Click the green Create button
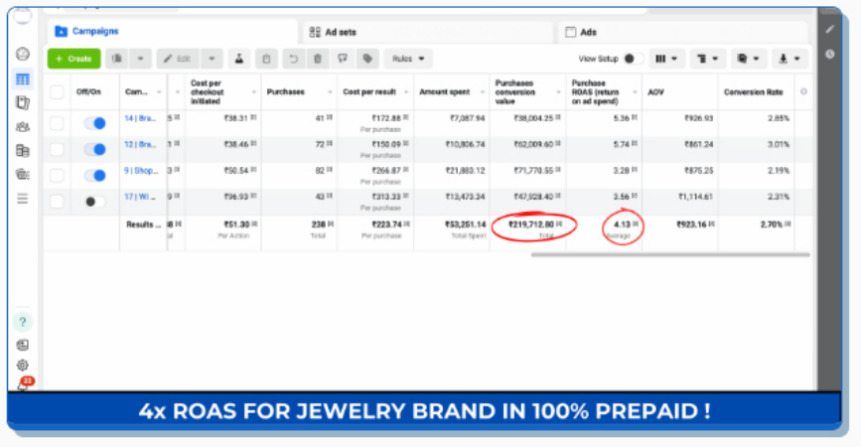This screenshot has height=447, width=861. pos(74,59)
